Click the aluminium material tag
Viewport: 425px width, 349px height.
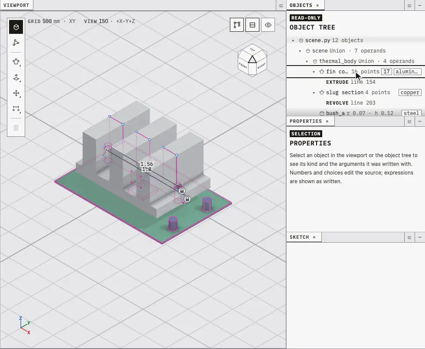click(x=407, y=72)
